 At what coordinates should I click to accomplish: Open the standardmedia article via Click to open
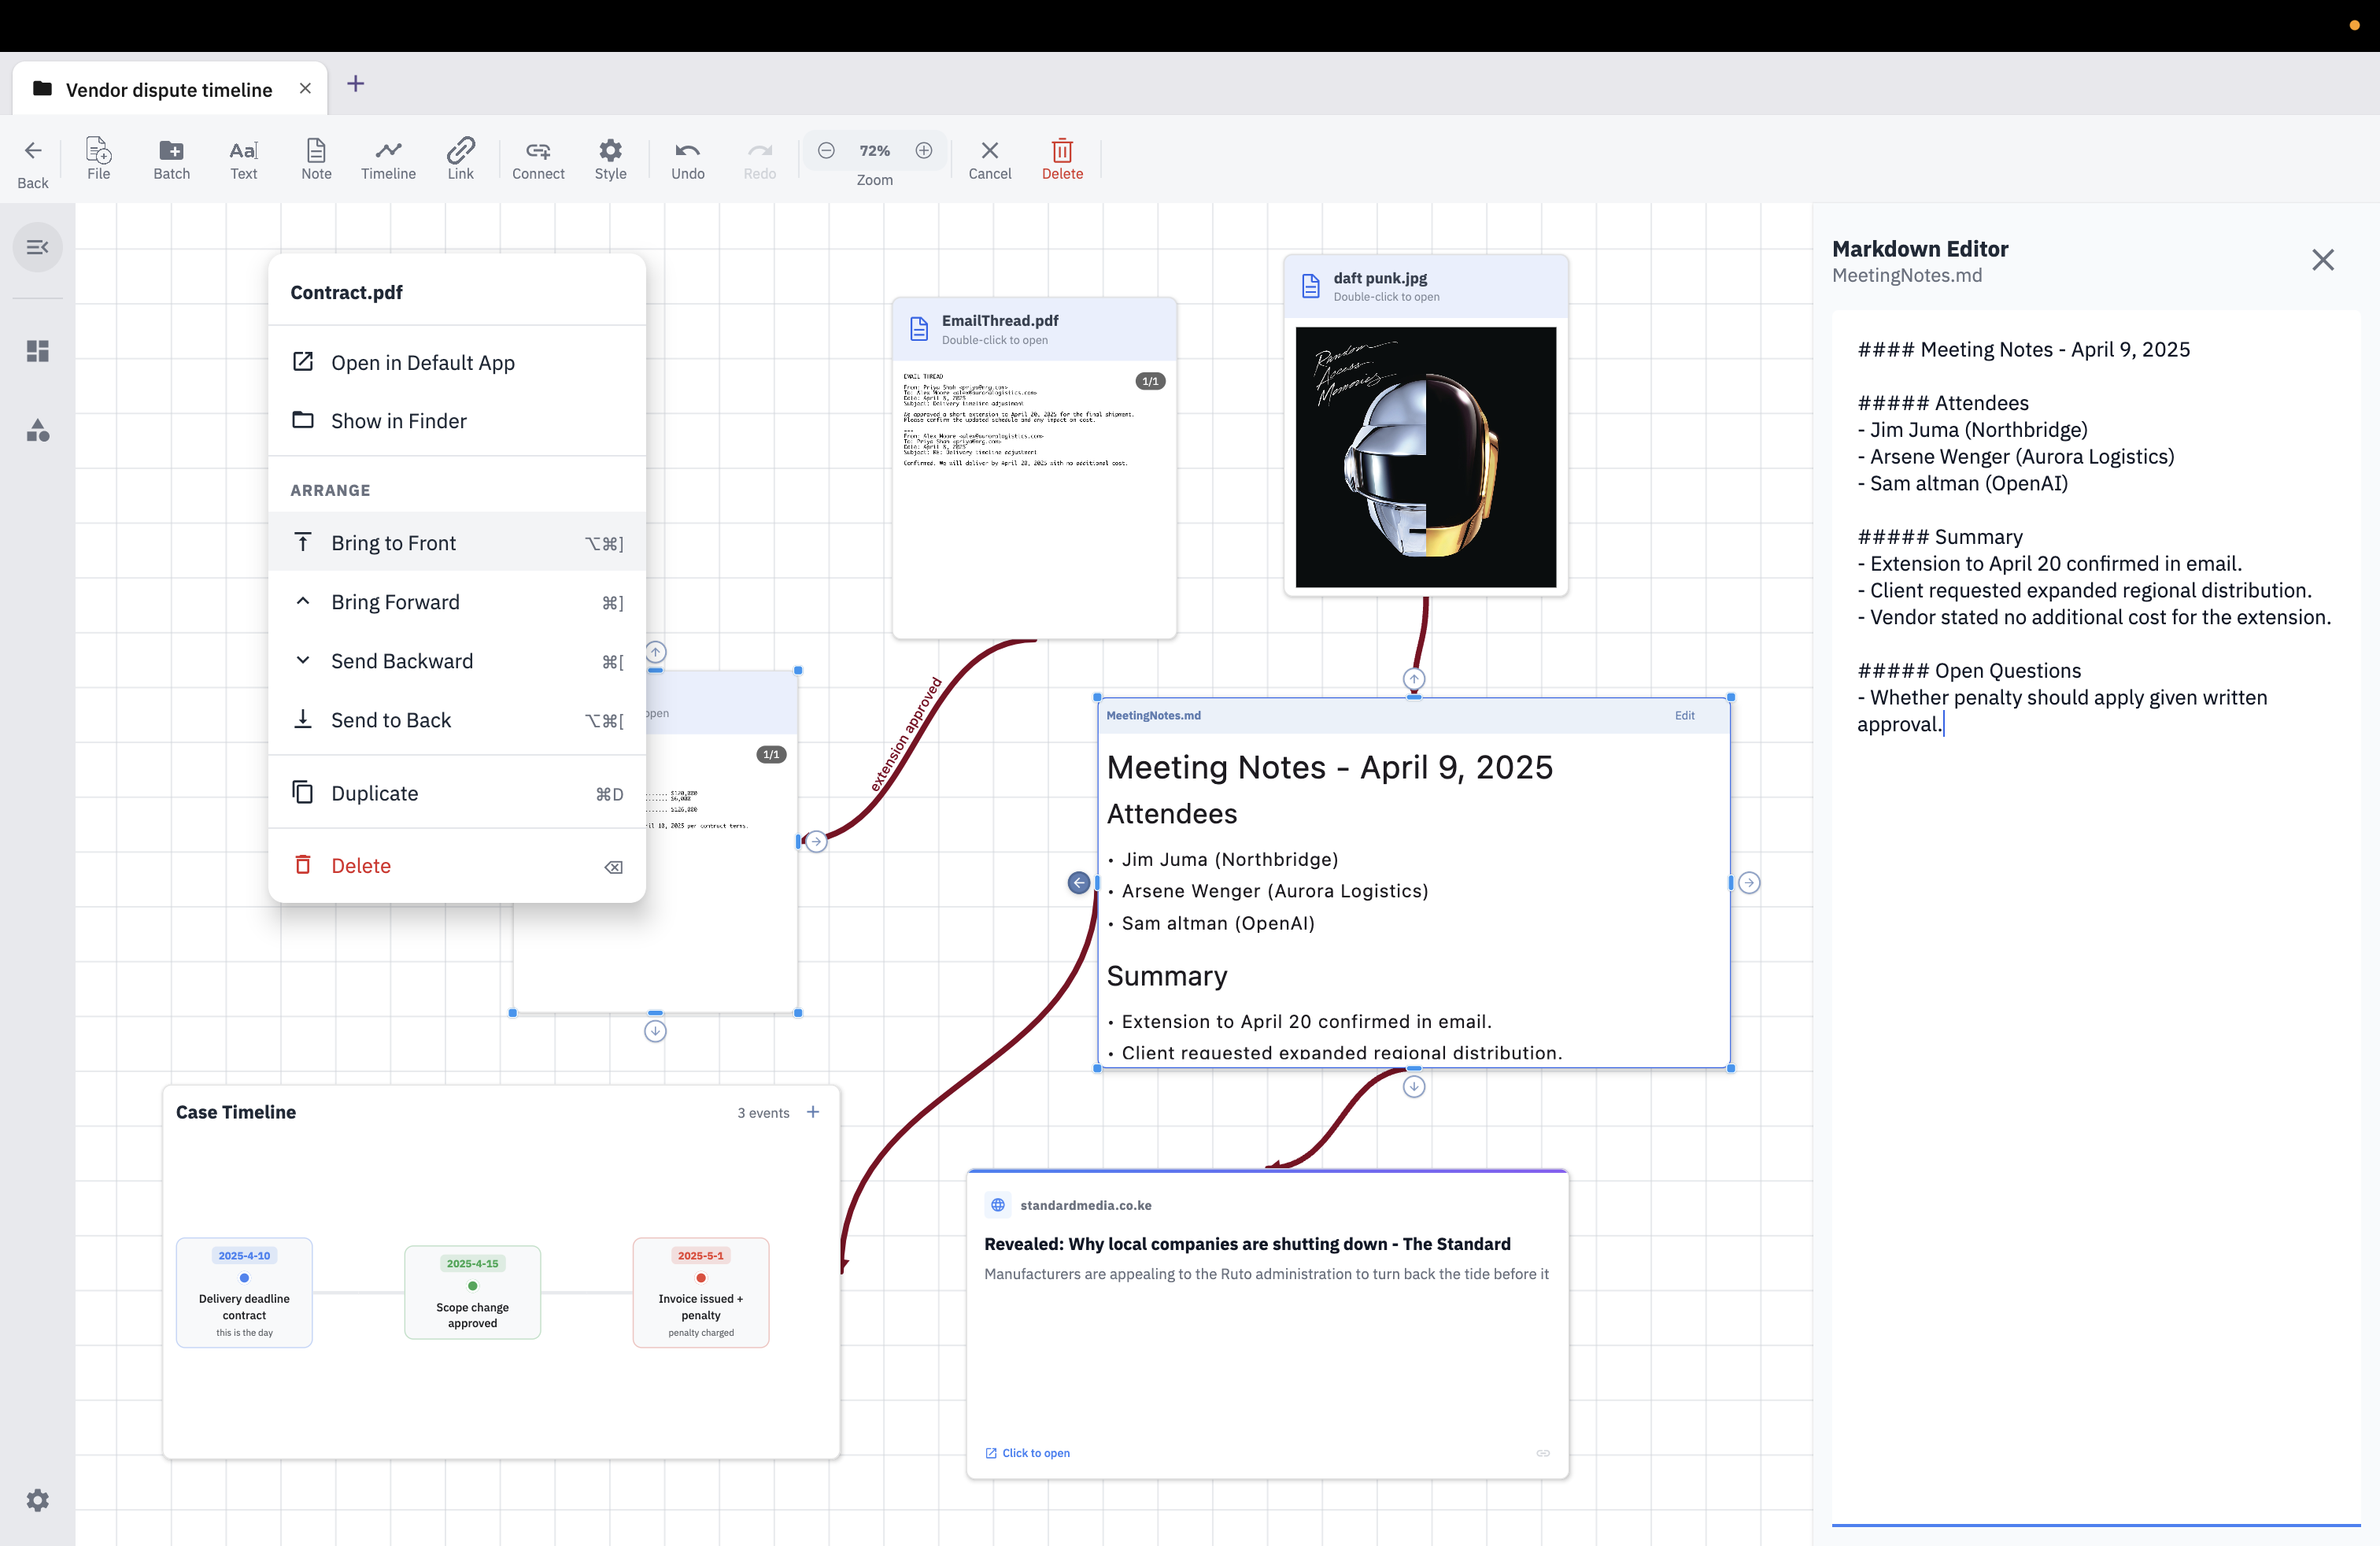click(1028, 1453)
